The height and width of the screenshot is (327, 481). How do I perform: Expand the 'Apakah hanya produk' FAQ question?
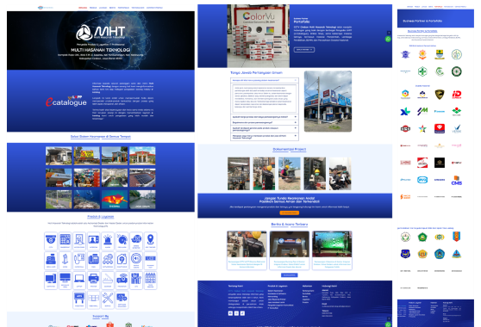[x=264, y=117]
